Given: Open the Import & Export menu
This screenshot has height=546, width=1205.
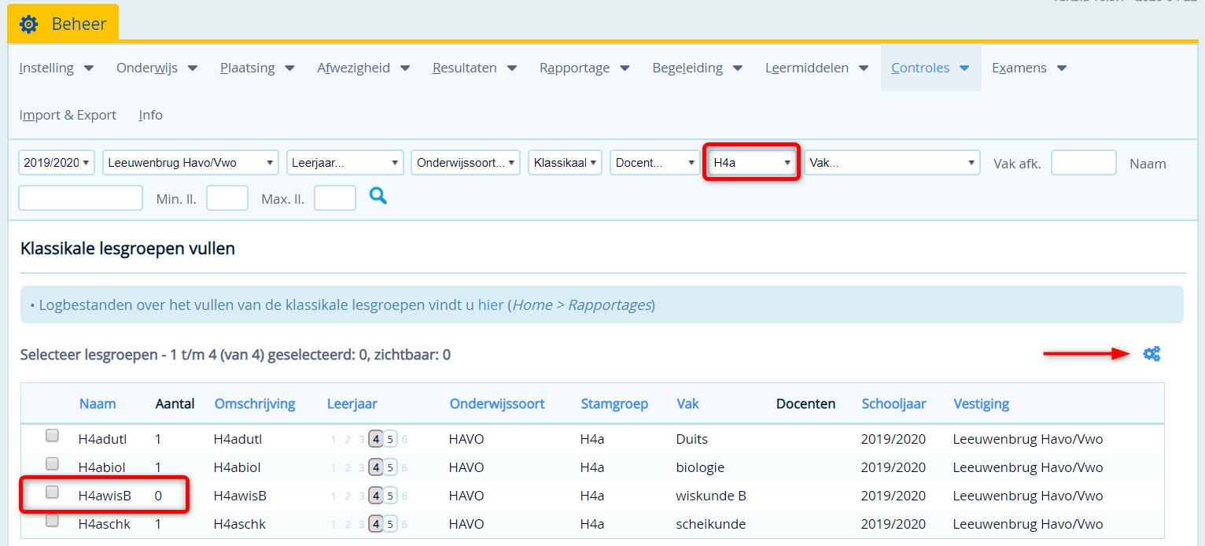Looking at the screenshot, I should tap(68, 115).
